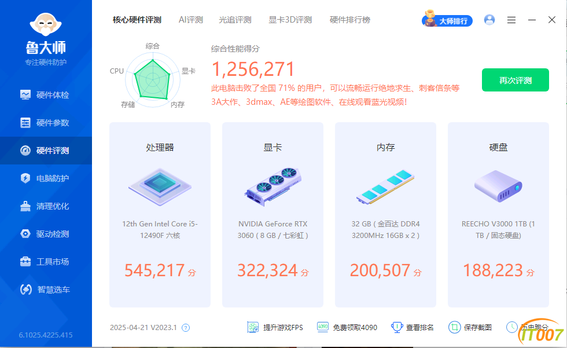Click the version number 6.1025.4225.415
The width and height of the screenshot is (567, 348).
46,335
